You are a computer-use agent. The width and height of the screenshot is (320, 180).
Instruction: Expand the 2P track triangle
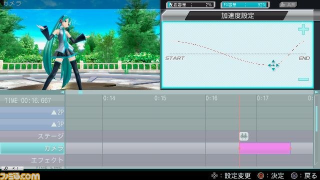pyautogui.click(x=54, y=112)
